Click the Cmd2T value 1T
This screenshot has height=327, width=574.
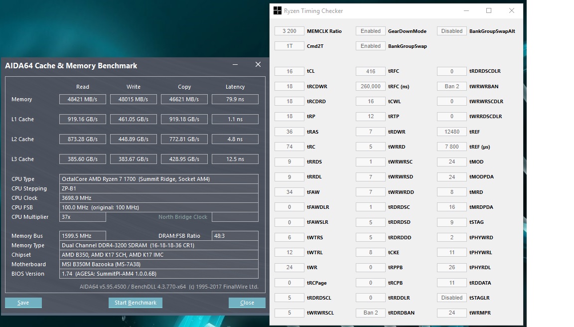click(x=289, y=46)
